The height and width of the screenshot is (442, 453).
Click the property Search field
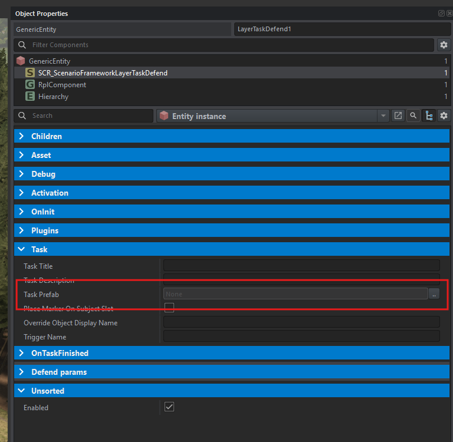[x=84, y=116]
